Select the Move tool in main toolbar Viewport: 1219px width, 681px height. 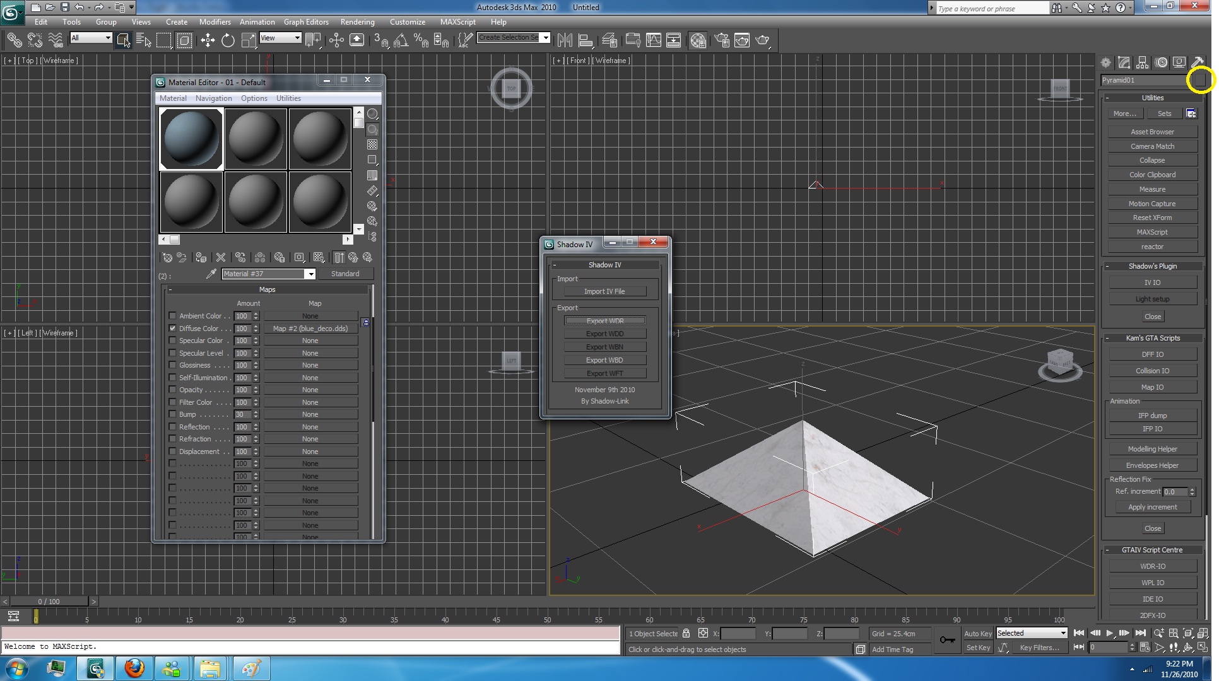(x=208, y=40)
